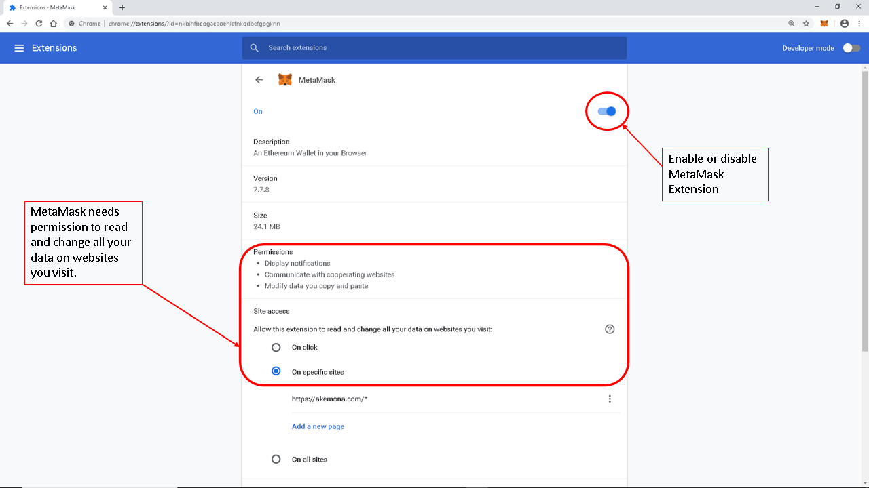Open the MetaMask extension from the toolbar

pyautogui.click(x=824, y=23)
